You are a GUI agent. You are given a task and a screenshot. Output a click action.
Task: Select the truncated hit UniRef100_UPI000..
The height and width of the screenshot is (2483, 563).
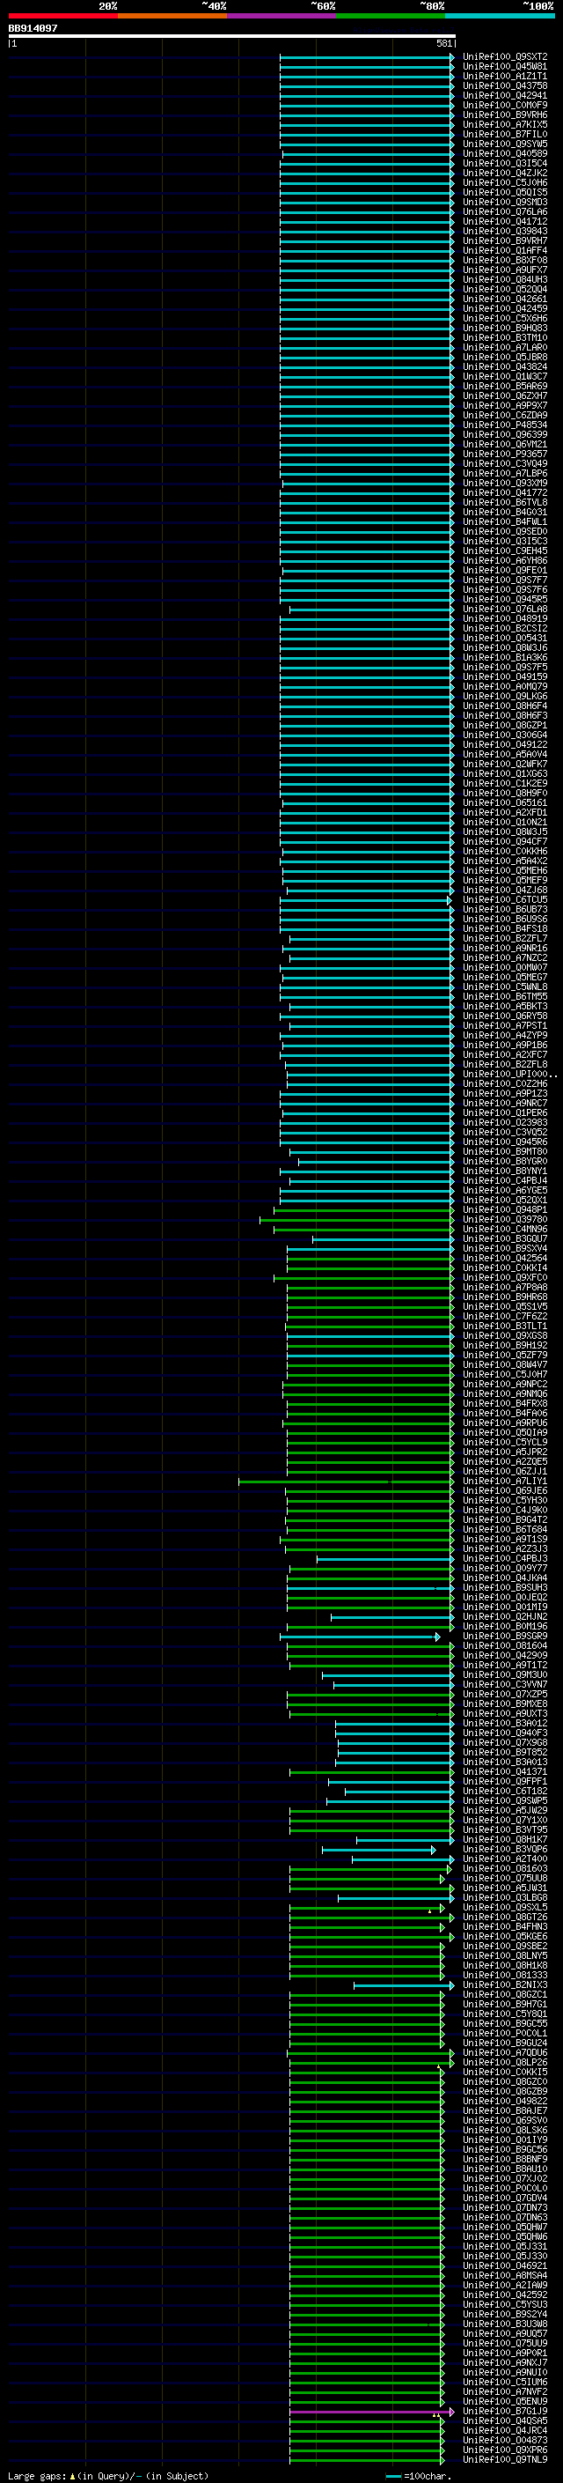coord(508,1074)
